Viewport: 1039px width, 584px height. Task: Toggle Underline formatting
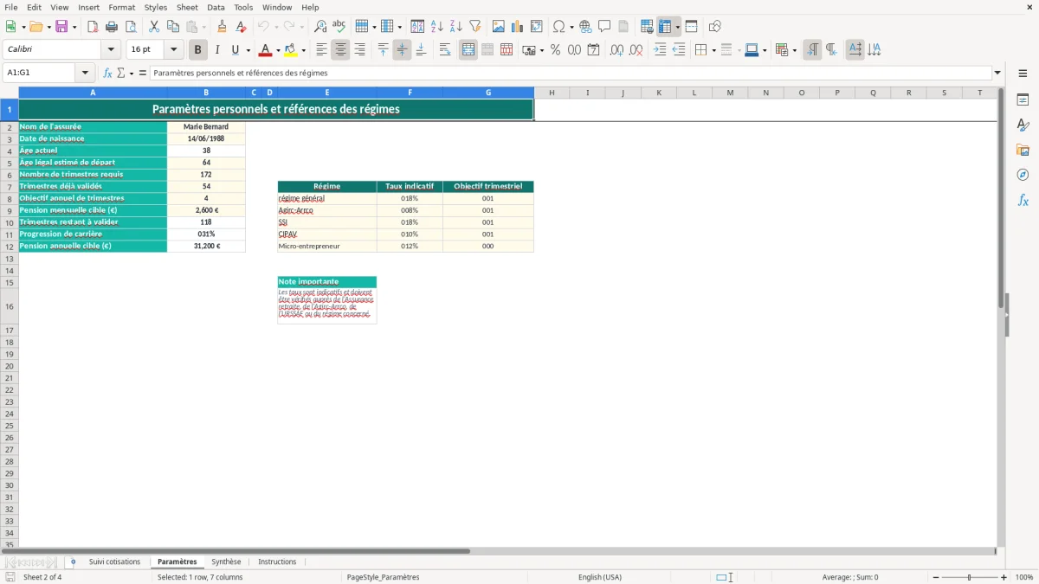tap(235, 50)
